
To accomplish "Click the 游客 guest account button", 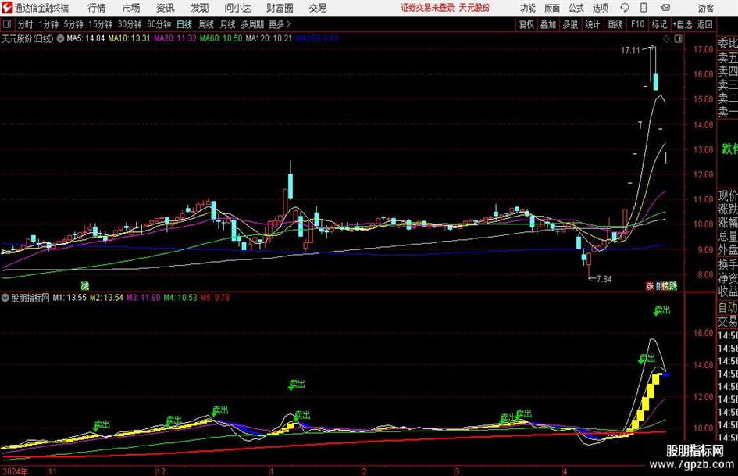I will [706, 8].
